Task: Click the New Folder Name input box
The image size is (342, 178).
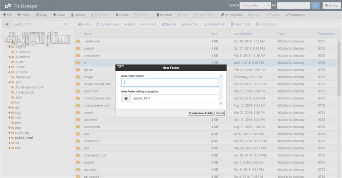Action: 170,83
